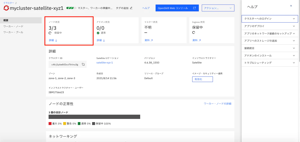Click external-link icon on OpenShift Web コンソール button
This screenshot has width=300, height=142.
(x=194, y=8)
